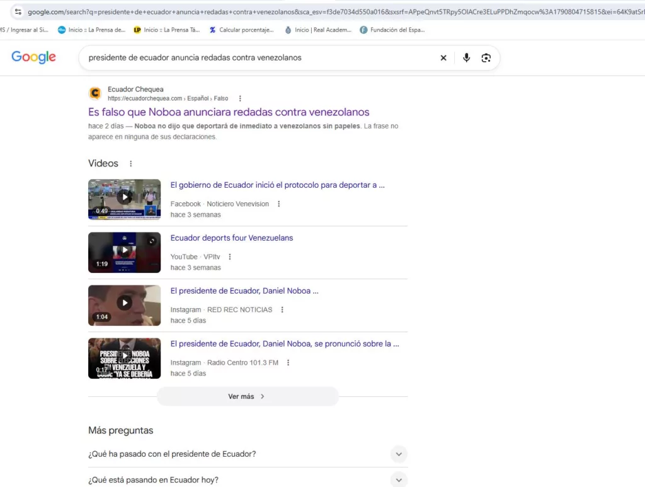Open options for the Noticiero Venevision video
This screenshot has width=645, height=487.
[x=279, y=203]
